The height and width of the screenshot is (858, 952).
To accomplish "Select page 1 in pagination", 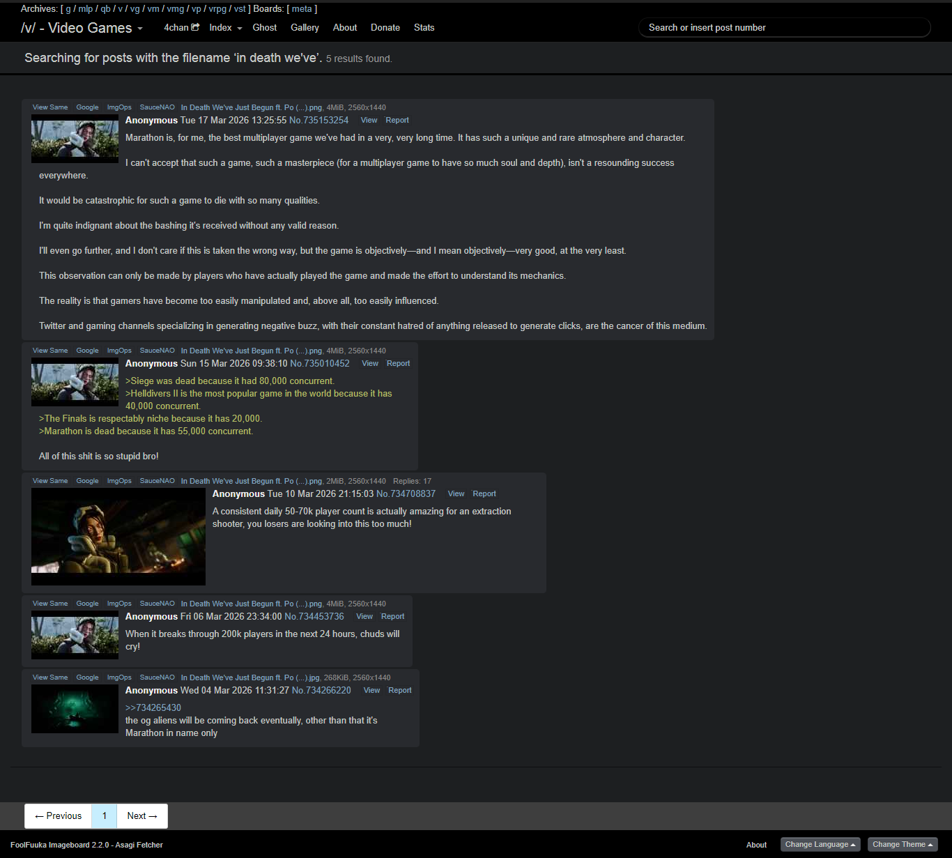I will [x=105, y=816].
